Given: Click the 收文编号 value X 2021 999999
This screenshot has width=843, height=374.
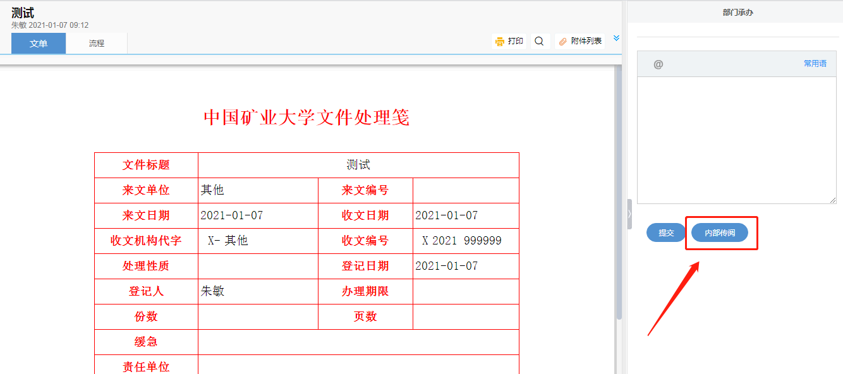Looking at the screenshot, I should [462, 241].
